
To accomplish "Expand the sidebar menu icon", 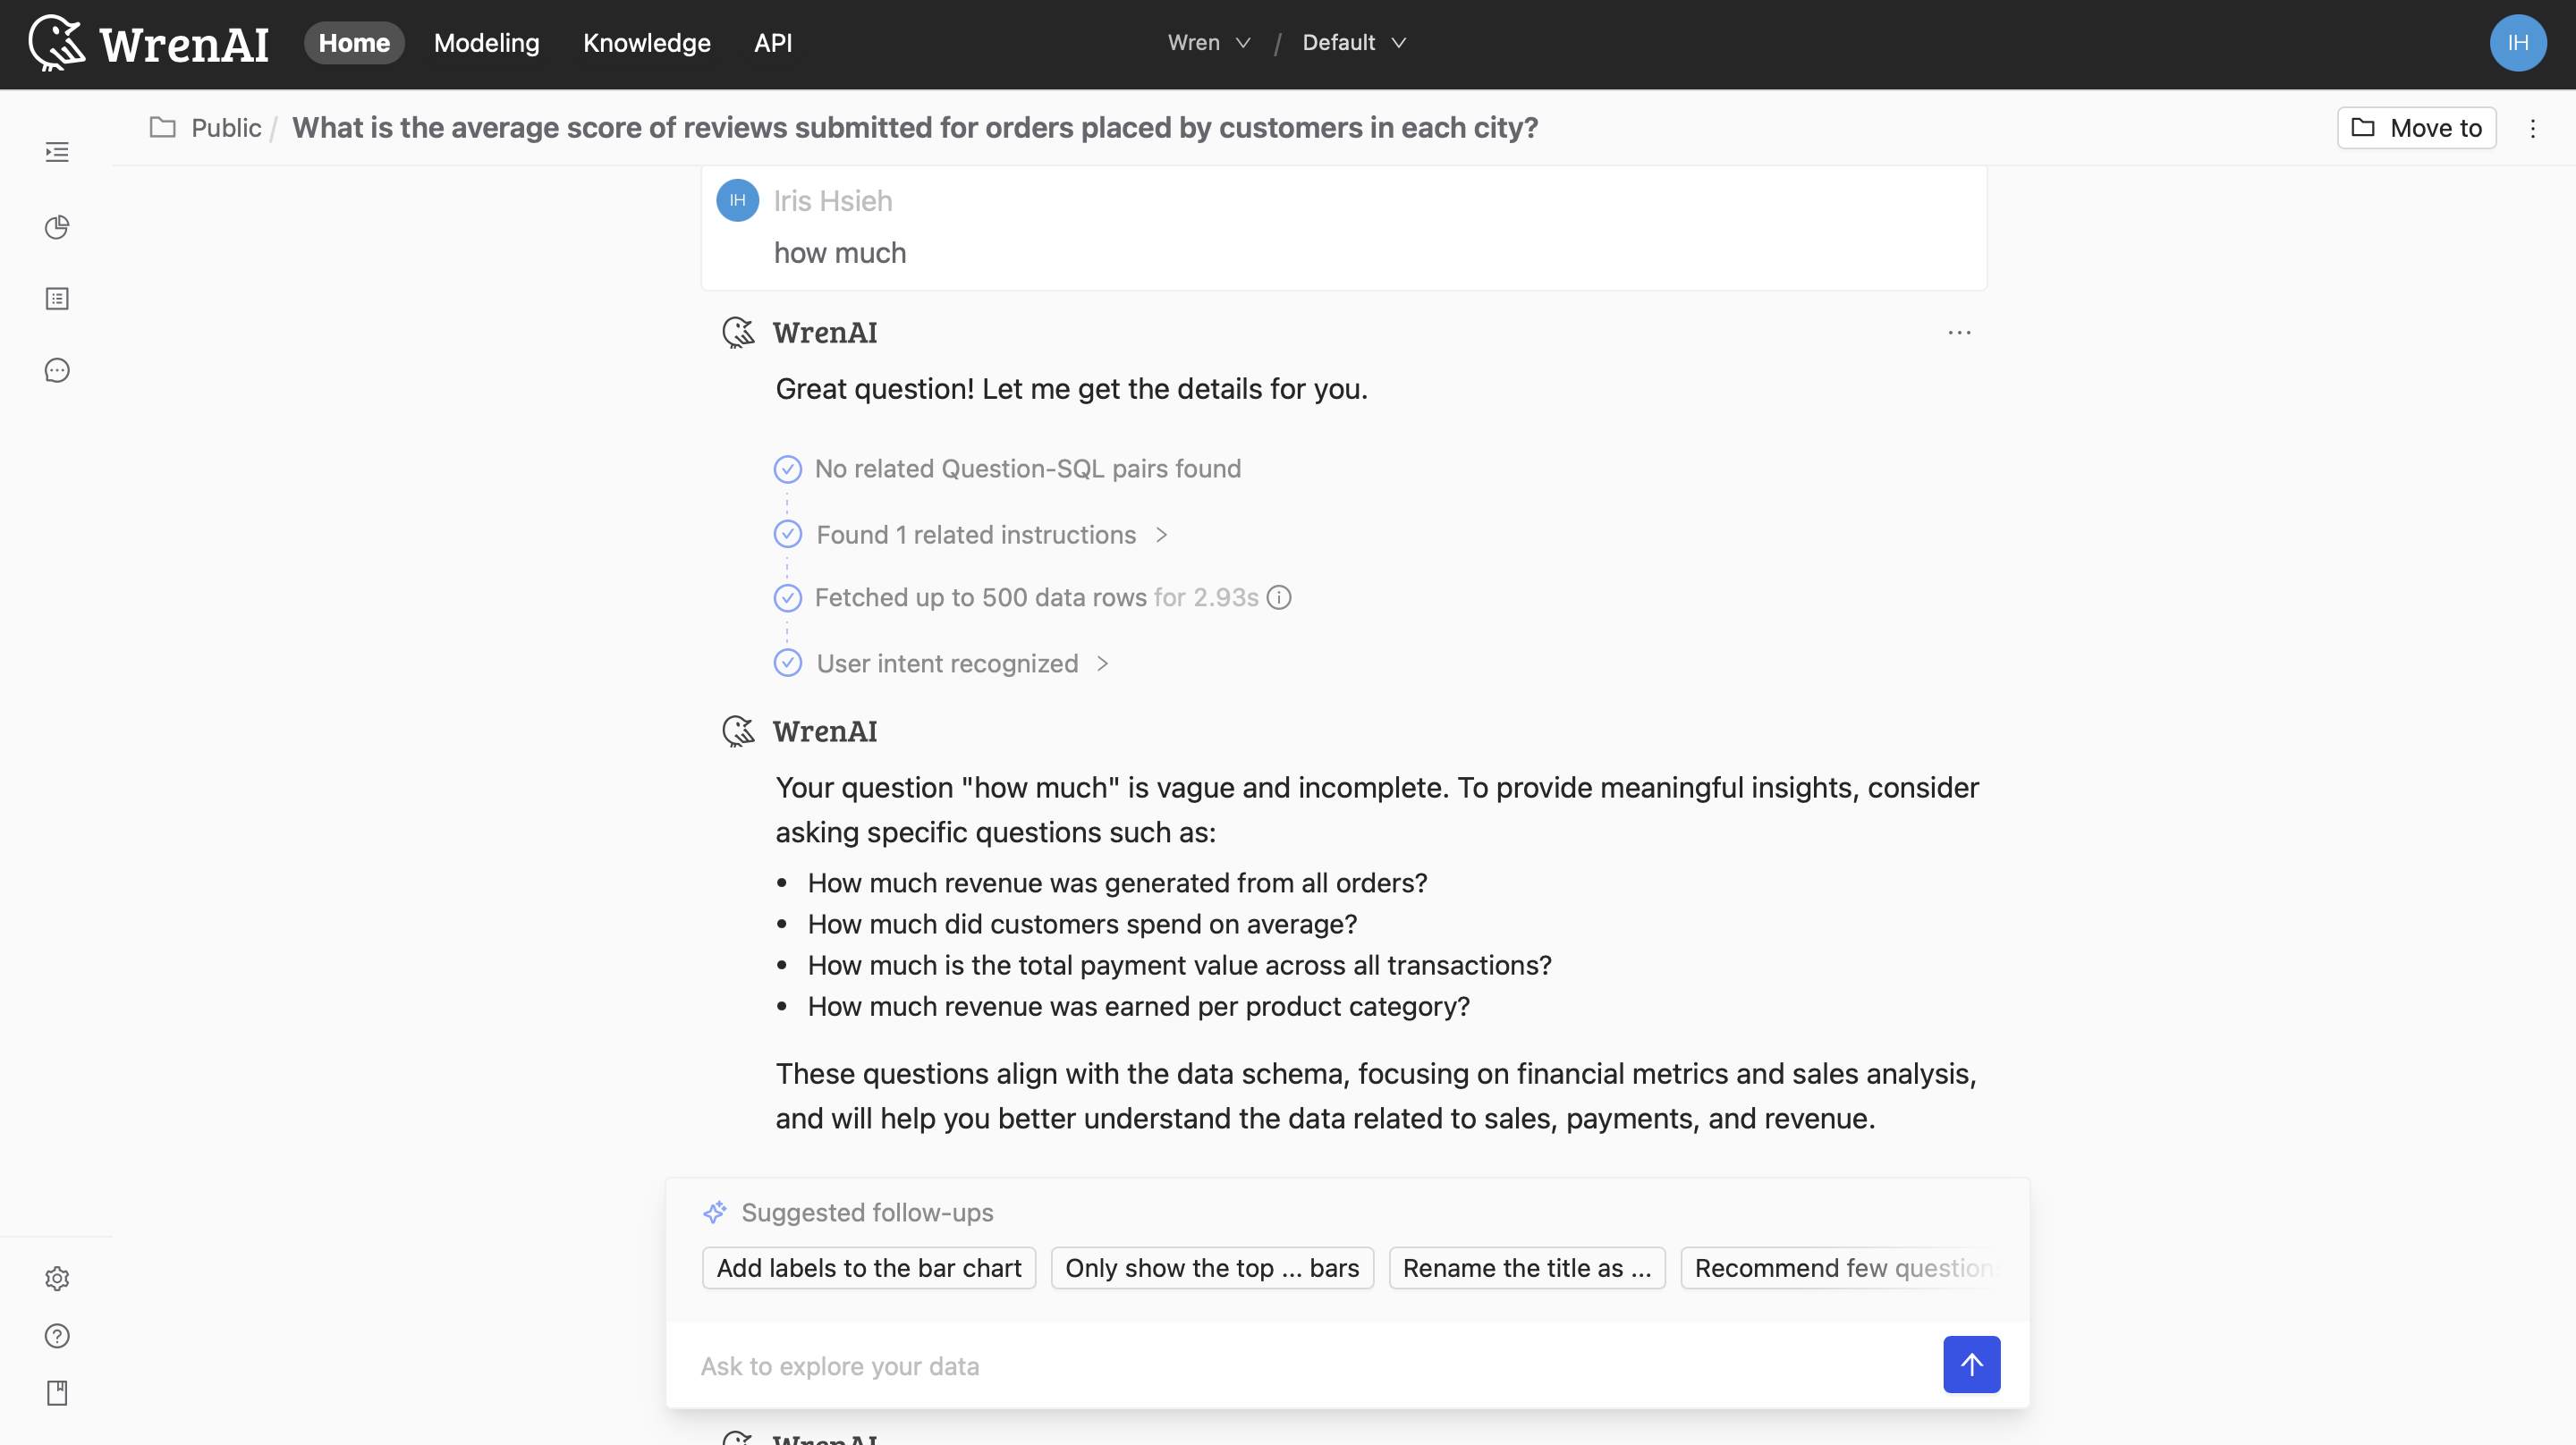I will point(57,152).
